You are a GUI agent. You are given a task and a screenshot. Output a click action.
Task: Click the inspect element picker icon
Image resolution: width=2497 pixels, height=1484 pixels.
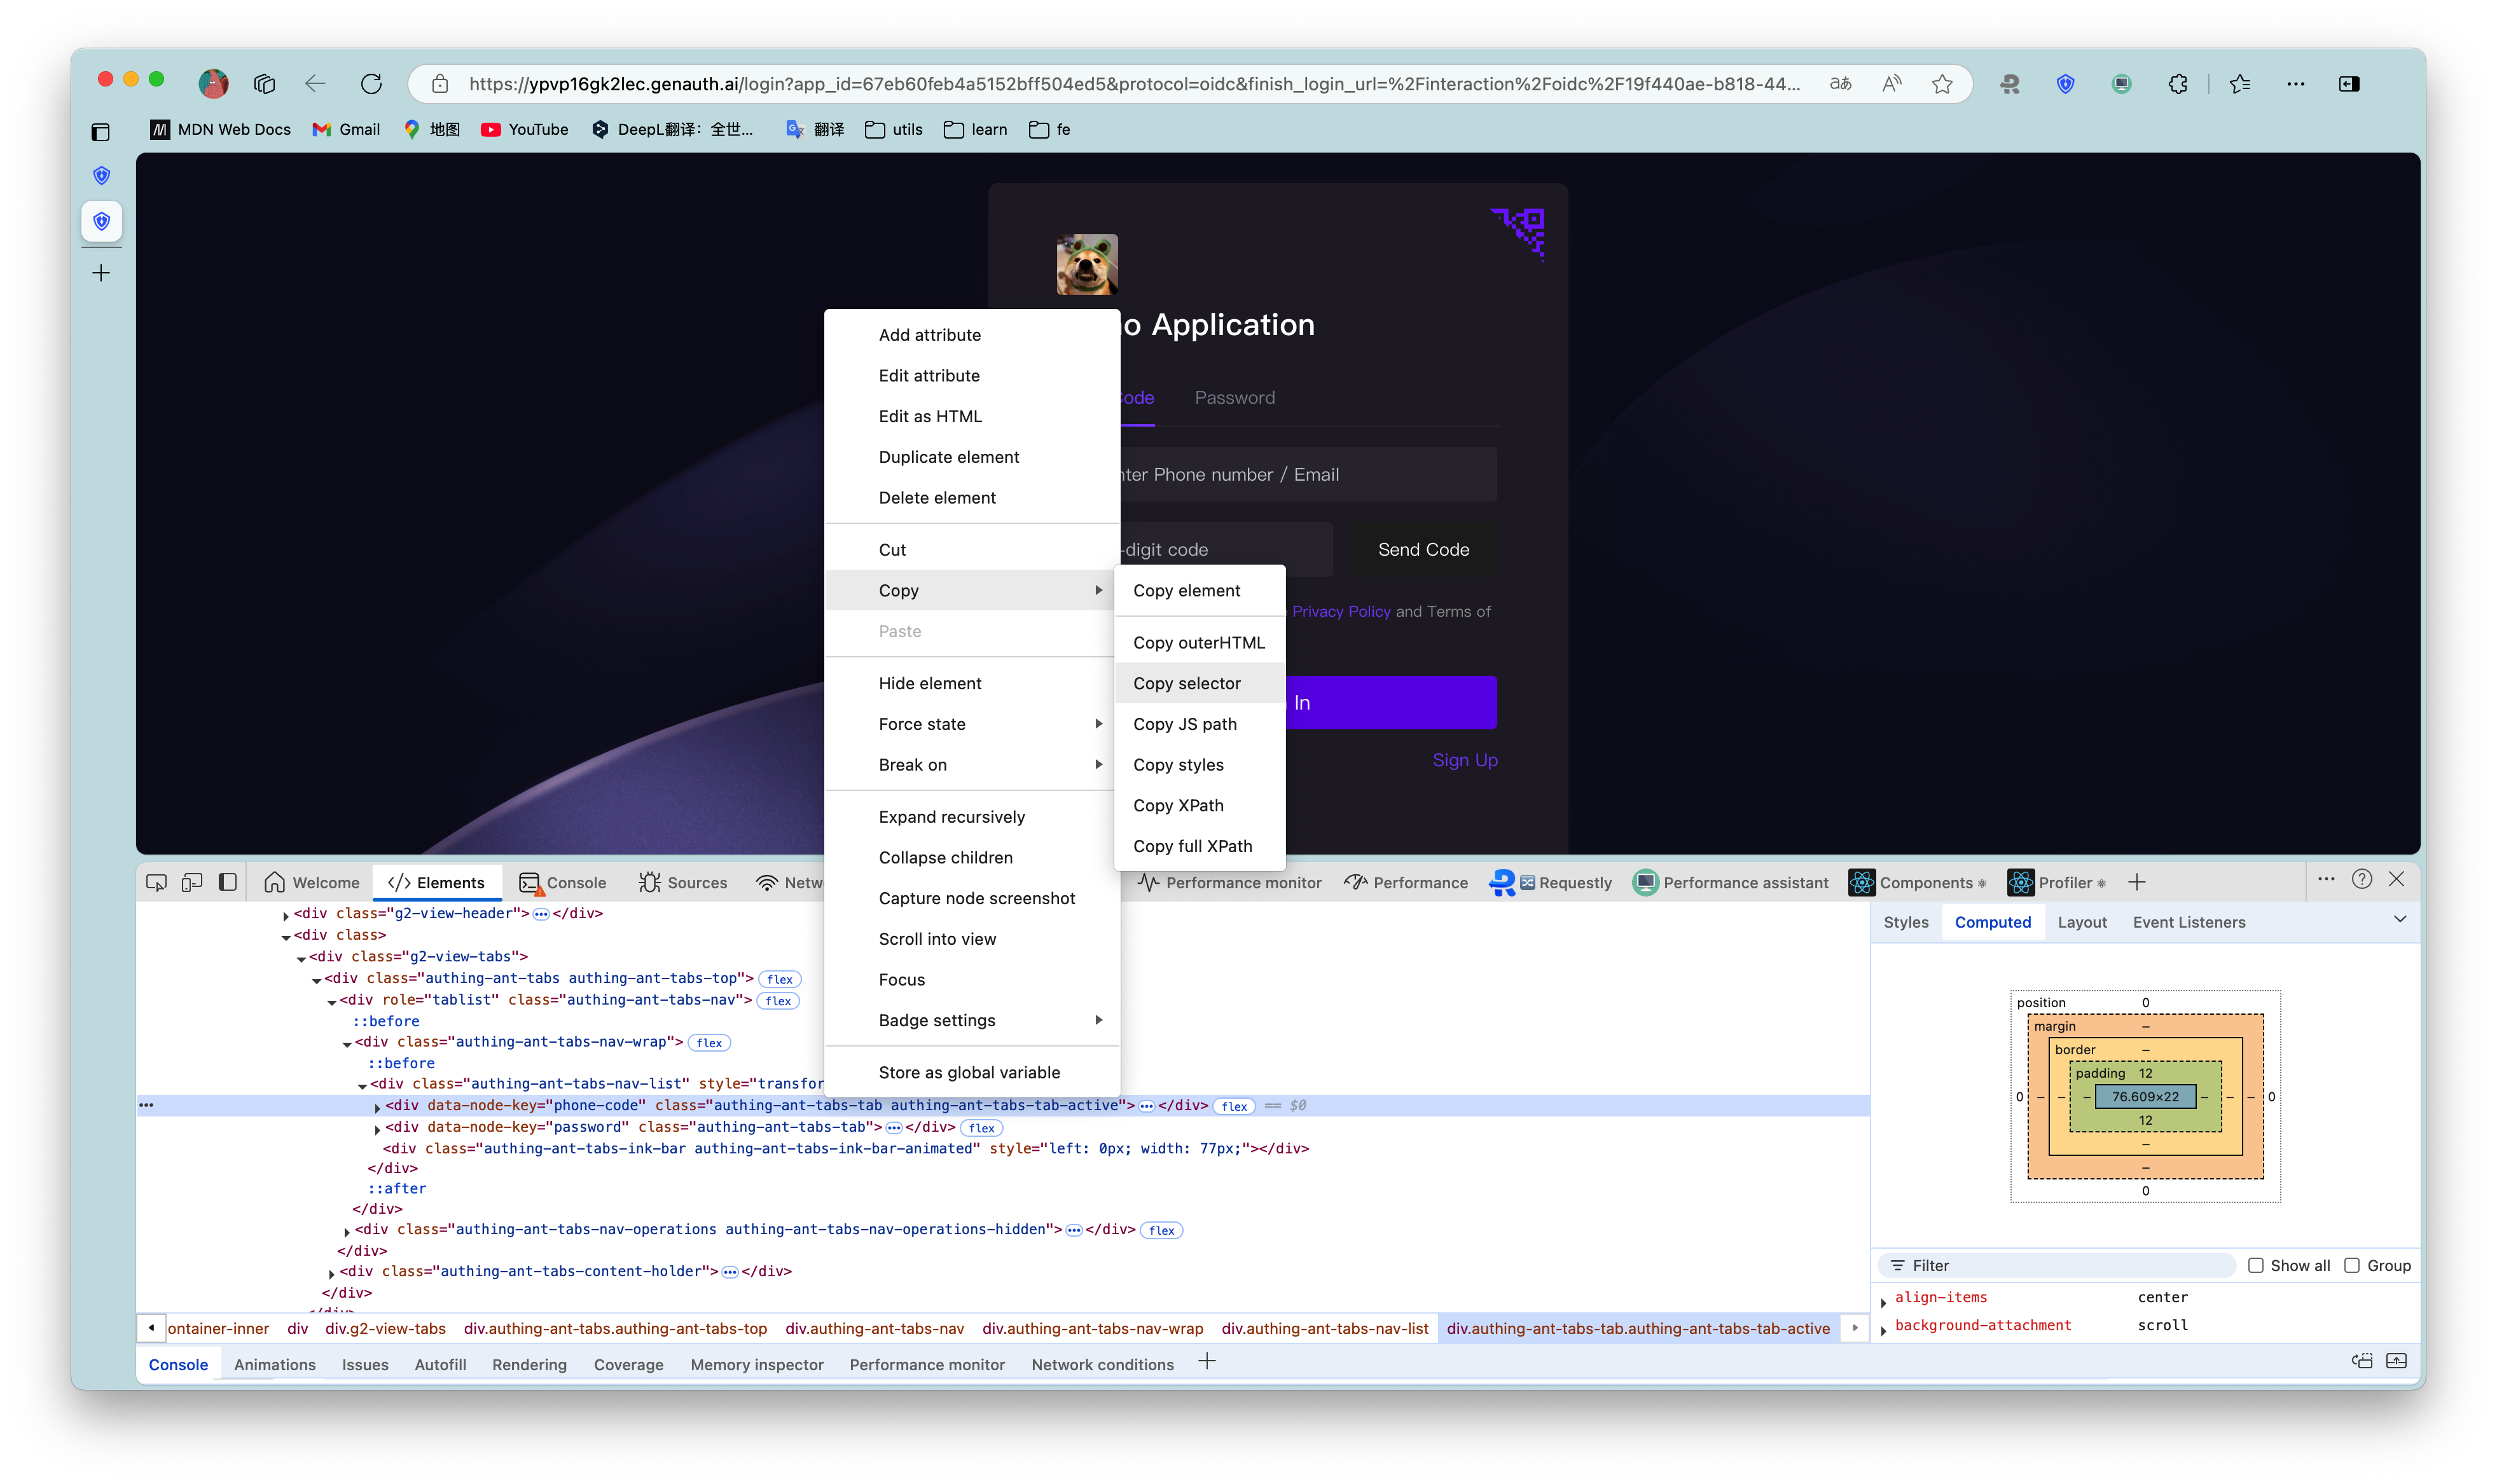pos(156,882)
